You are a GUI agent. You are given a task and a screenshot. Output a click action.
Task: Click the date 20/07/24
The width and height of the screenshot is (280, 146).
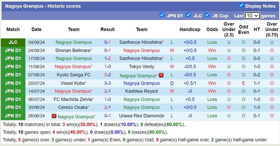coord(36,83)
